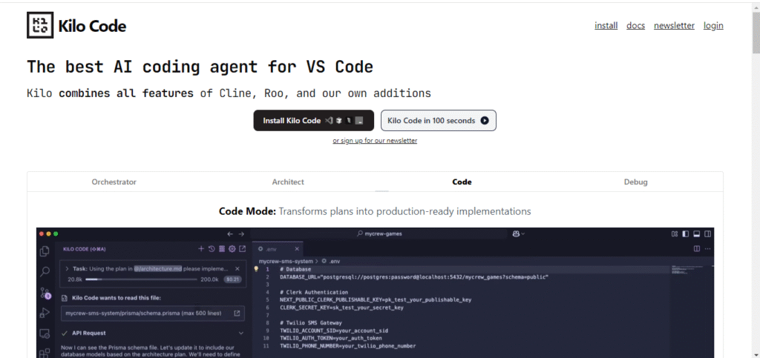The width and height of the screenshot is (760, 358).
Task: Open the editor more actions ellipsis
Action: [707, 248]
